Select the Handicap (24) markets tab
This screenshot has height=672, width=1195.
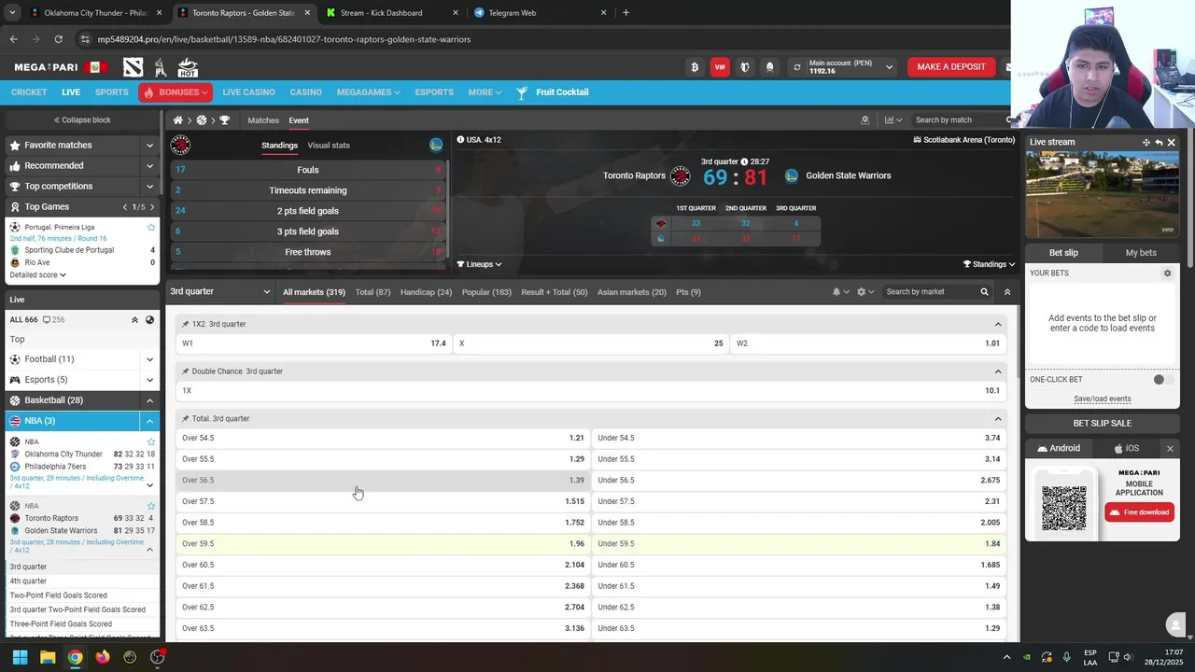[x=426, y=292]
